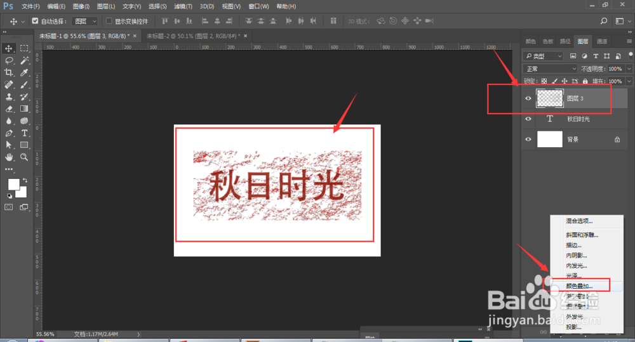
Task: Filter layers by pixel layers
Action: [573, 56]
